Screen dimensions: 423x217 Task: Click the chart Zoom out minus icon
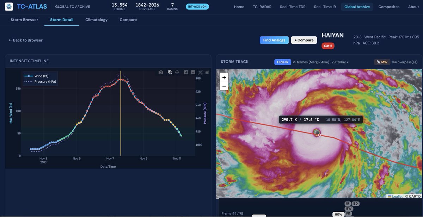[x=193, y=72]
